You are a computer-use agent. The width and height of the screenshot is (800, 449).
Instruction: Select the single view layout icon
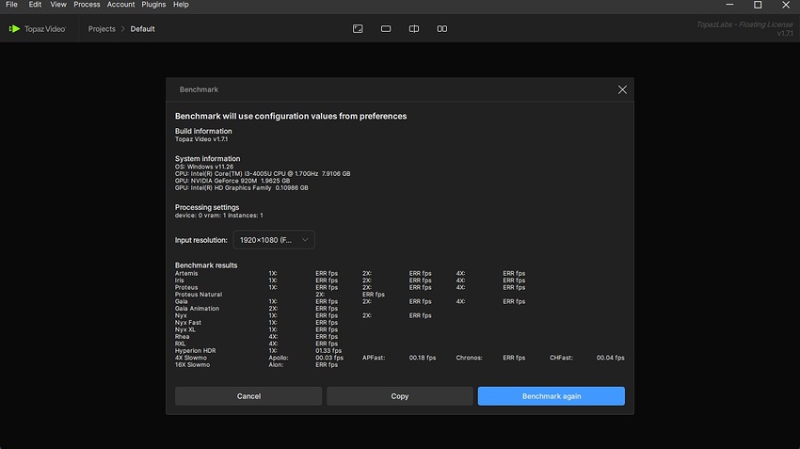(386, 29)
